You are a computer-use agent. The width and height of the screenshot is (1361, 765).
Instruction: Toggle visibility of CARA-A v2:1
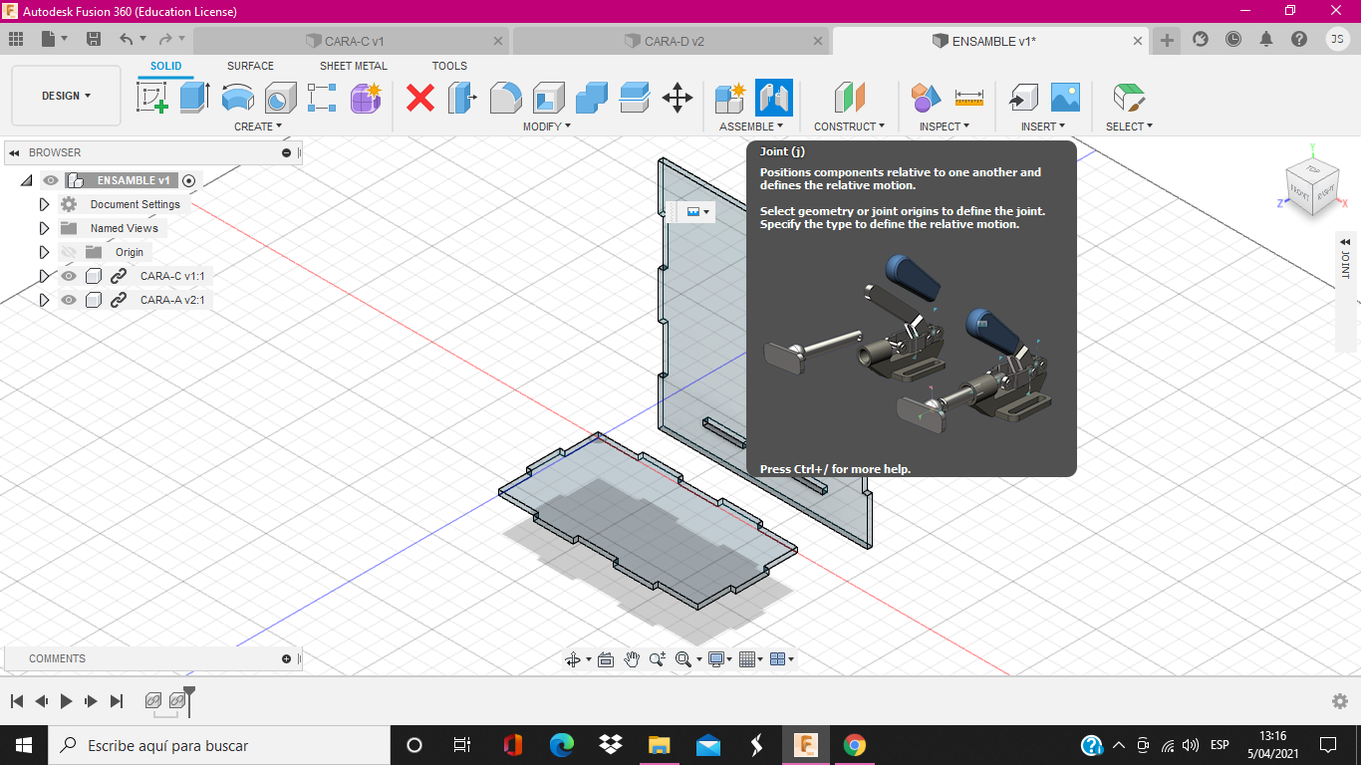[x=69, y=300]
